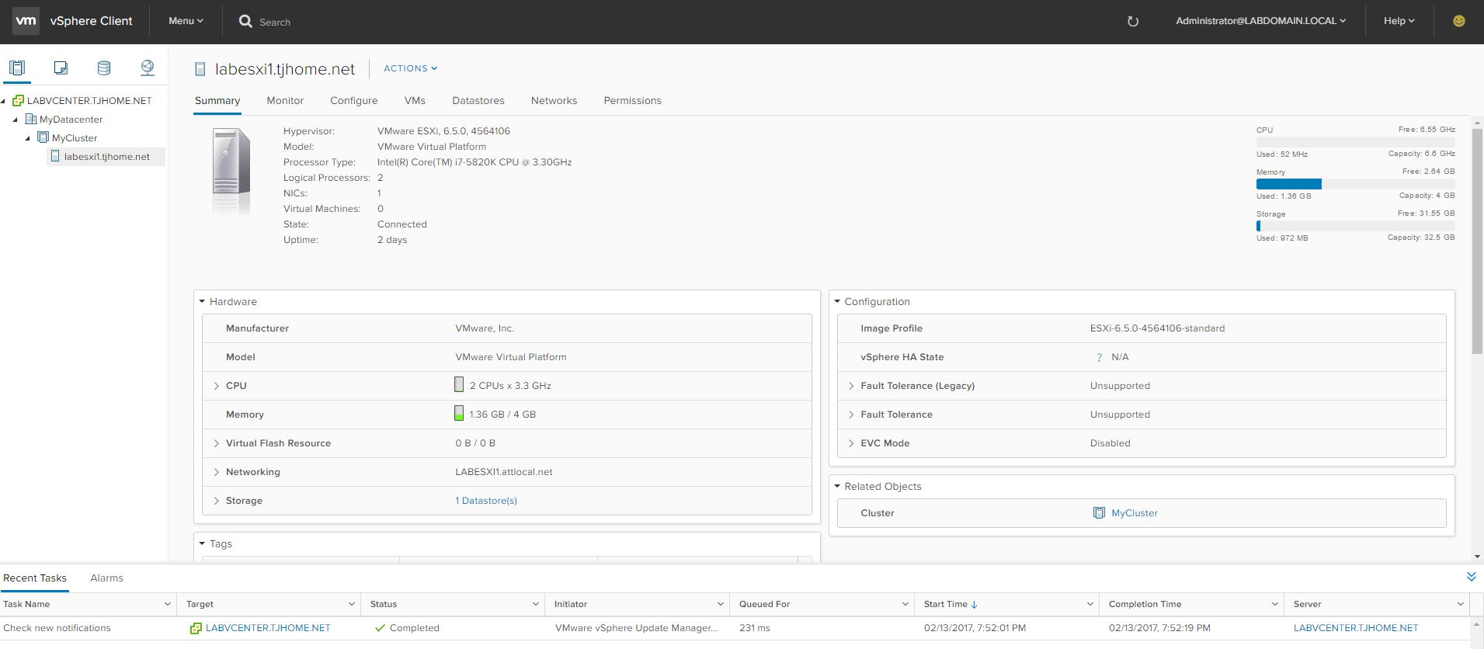Click the CPU usage bar
1484x649 pixels.
pos(1356,142)
